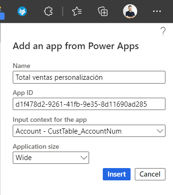Click the Cancel button
Image resolution: width=173 pixels, height=195 pixels.
pyautogui.click(x=150, y=174)
